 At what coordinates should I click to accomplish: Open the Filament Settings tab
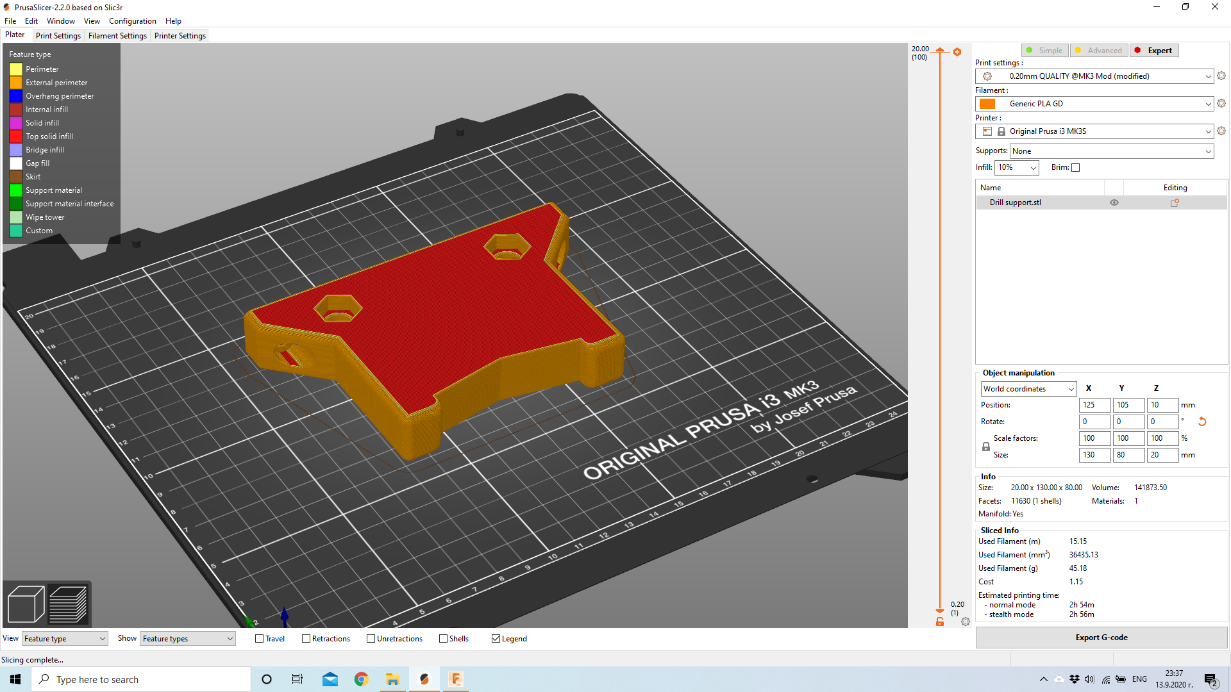coord(117,36)
